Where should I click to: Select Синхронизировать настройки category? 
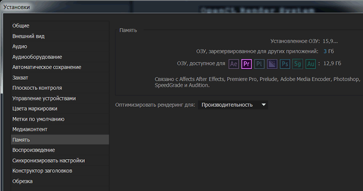click(60, 160)
